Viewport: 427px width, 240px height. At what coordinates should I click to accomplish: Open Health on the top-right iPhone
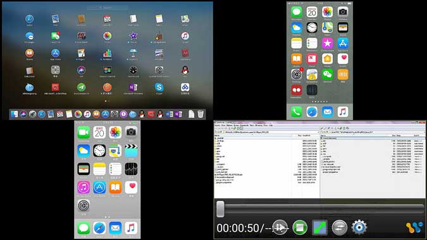[343, 59]
